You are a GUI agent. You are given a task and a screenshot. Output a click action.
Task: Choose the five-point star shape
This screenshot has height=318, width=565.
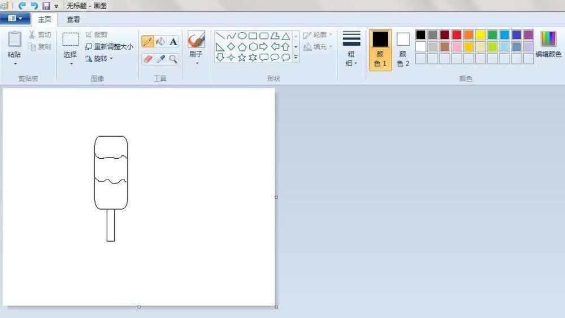point(242,58)
